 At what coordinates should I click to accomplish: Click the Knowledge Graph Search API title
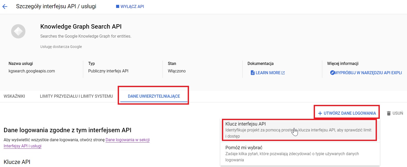(81, 27)
